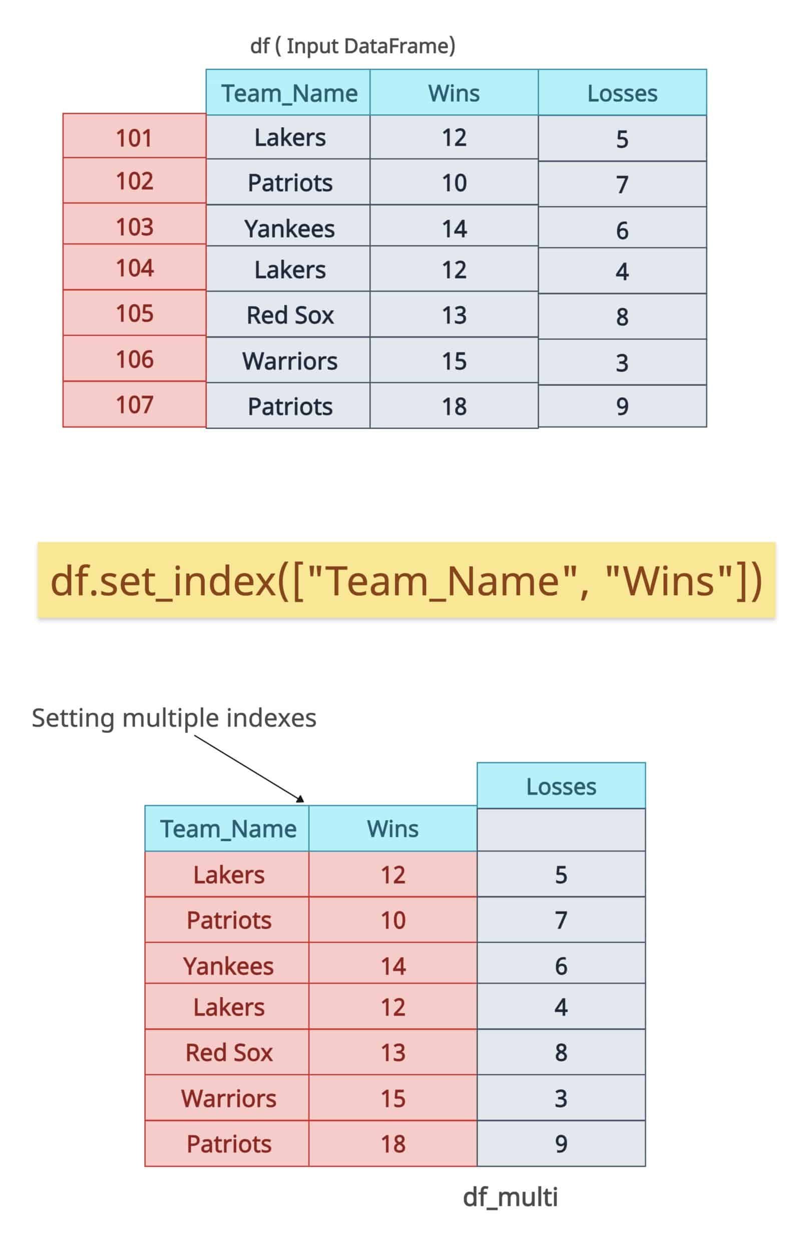The height and width of the screenshot is (1248, 801).
Task: Click the "Setting multiple indexes" annotation text
Action: tap(174, 718)
